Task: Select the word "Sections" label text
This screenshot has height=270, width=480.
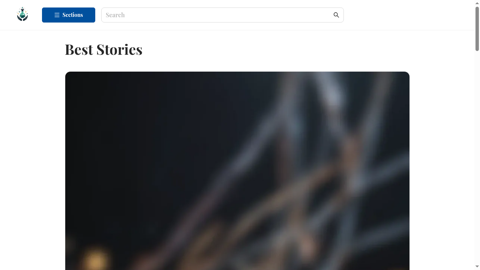Action: click(x=73, y=15)
